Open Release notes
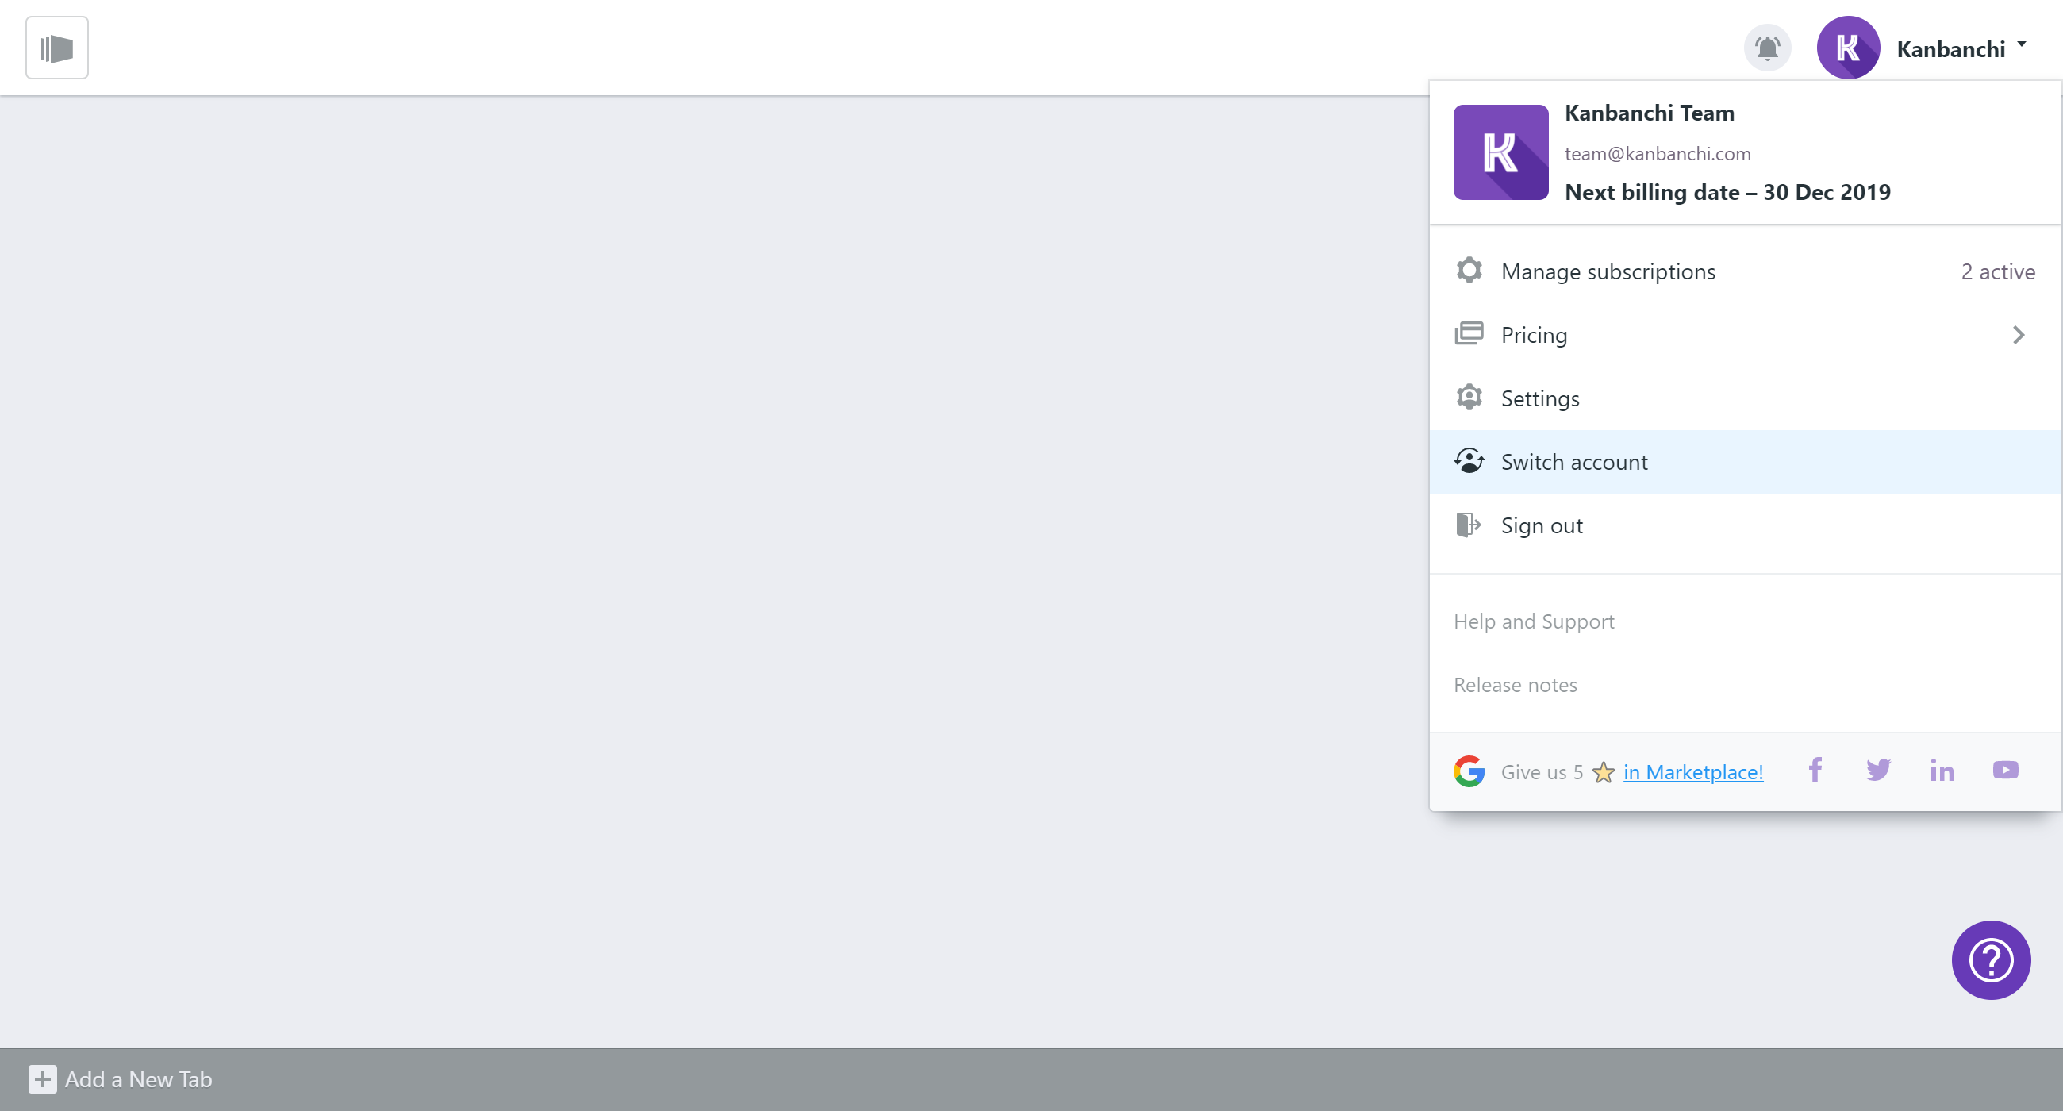This screenshot has height=1111, width=2063. click(x=1516, y=685)
